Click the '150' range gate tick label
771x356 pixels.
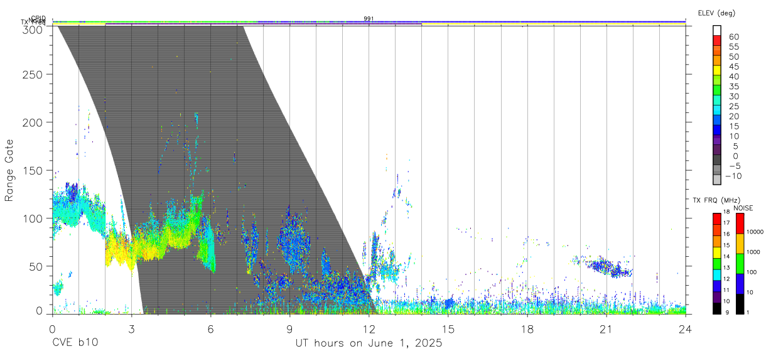click(x=33, y=170)
